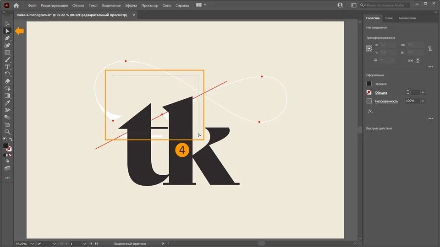Click the drawing mode icon in toolbar
This screenshot has width=440, height=247.
coord(7,161)
